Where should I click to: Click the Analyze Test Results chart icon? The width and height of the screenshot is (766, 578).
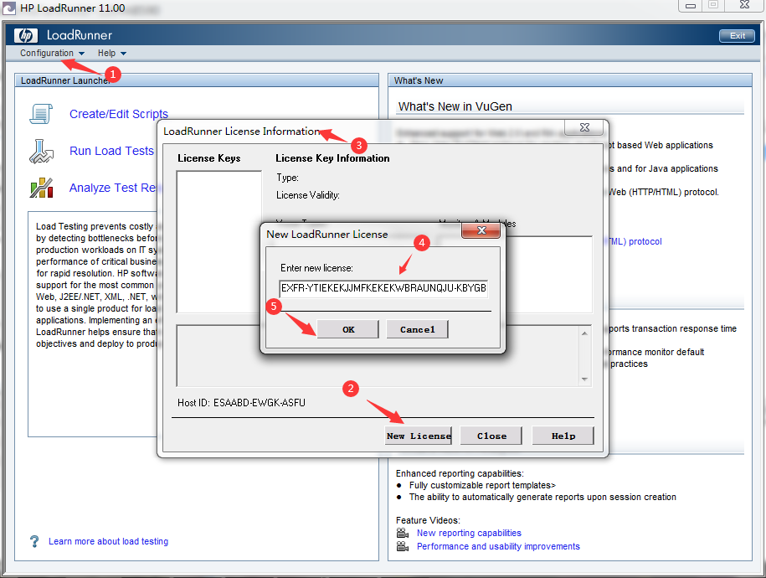click(x=42, y=188)
